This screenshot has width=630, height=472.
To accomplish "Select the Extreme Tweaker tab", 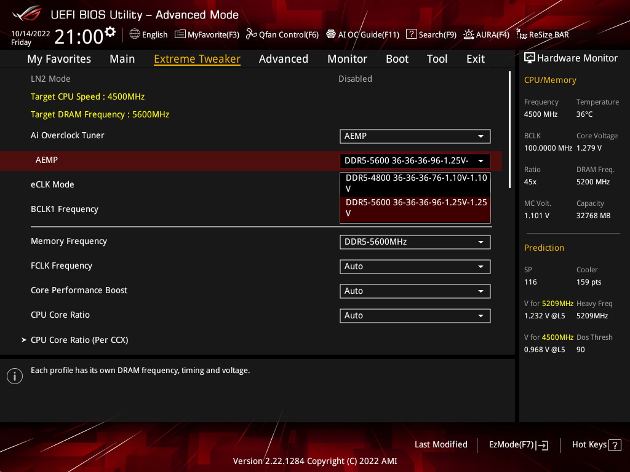I will [x=197, y=59].
